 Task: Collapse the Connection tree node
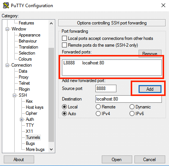8,65
